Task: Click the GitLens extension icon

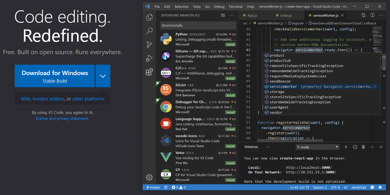Action: [x=166, y=56]
